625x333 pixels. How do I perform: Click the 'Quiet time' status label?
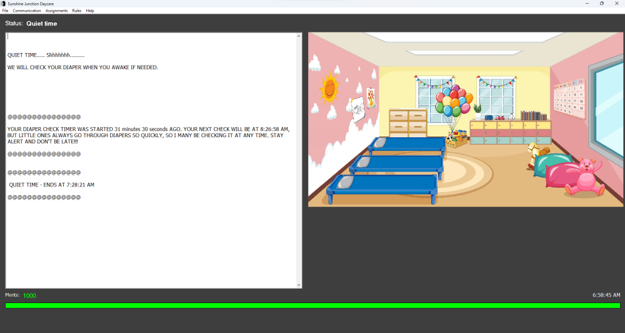(x=41, y=24)
